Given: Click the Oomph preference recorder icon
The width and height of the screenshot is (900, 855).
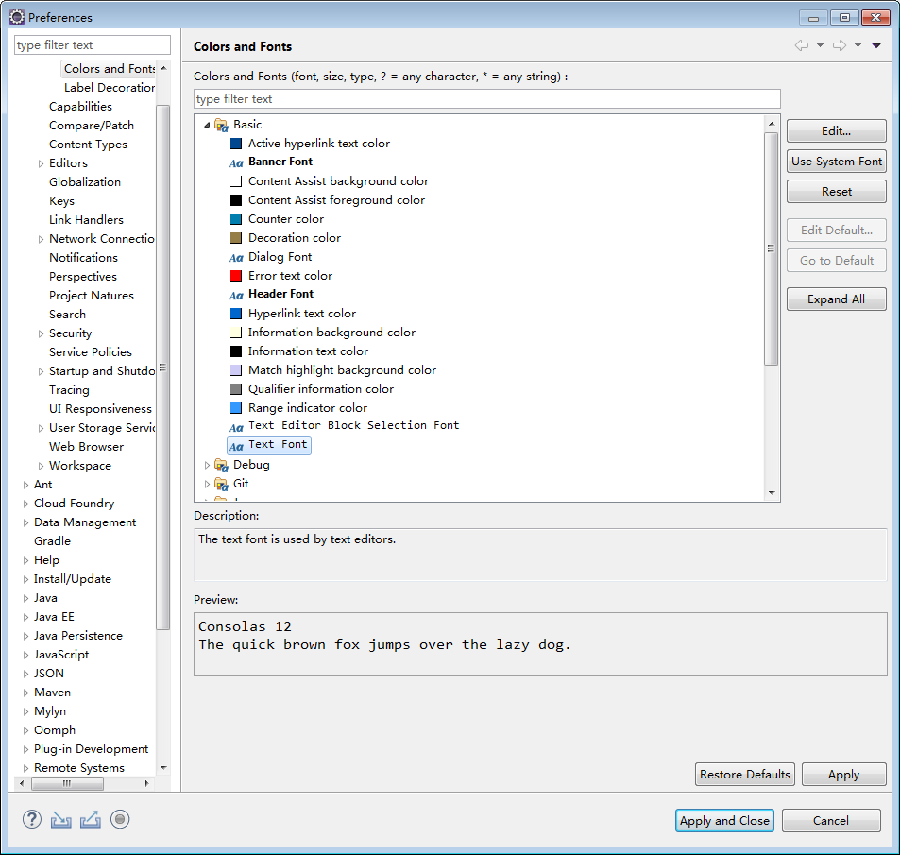Looking at the screenshot, I should [120, 819].
